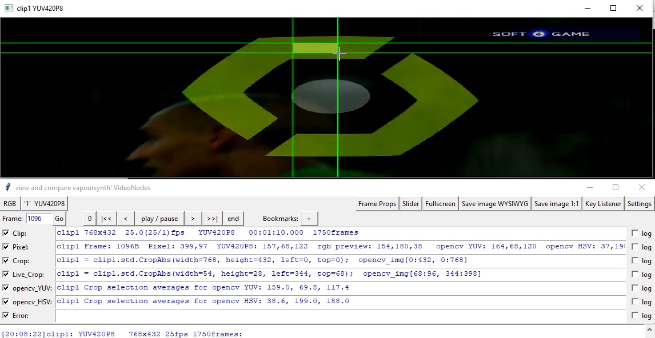Click the 'Frame:' label
The height and width of the screenshot is (338, 655).
tap(13, 219)
